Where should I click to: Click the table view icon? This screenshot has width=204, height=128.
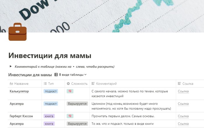pos(56,75)
